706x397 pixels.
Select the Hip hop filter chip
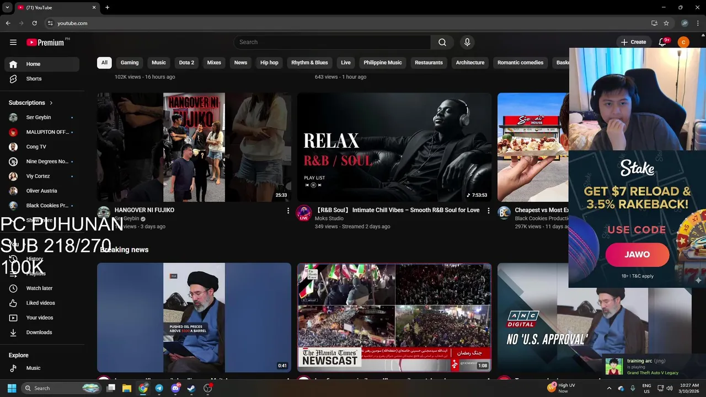pyautogui.click(x=269, y=62)
